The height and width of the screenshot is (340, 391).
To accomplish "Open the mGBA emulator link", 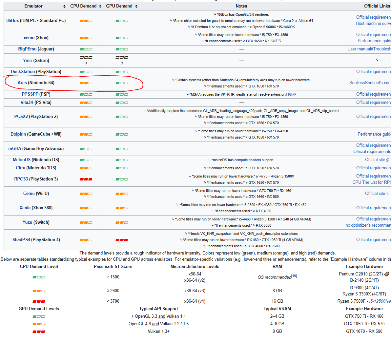I will tap(15, 148).
